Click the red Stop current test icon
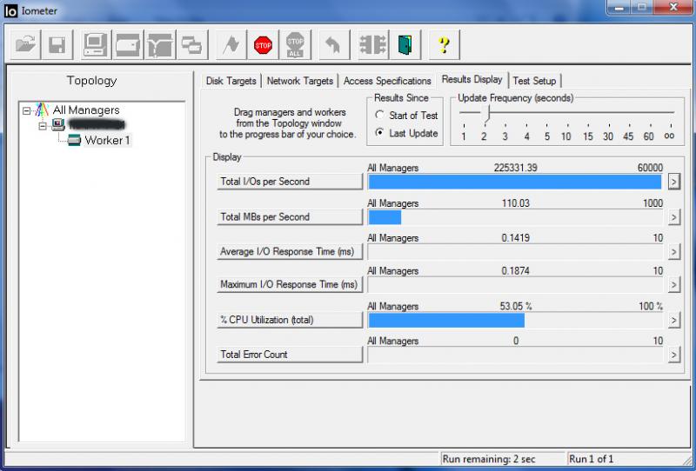The width and height of the screenshot is (696, 471). [264, 45]
